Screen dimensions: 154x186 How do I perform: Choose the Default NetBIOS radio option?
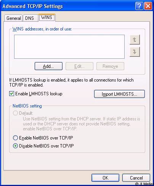coord(15,113)
